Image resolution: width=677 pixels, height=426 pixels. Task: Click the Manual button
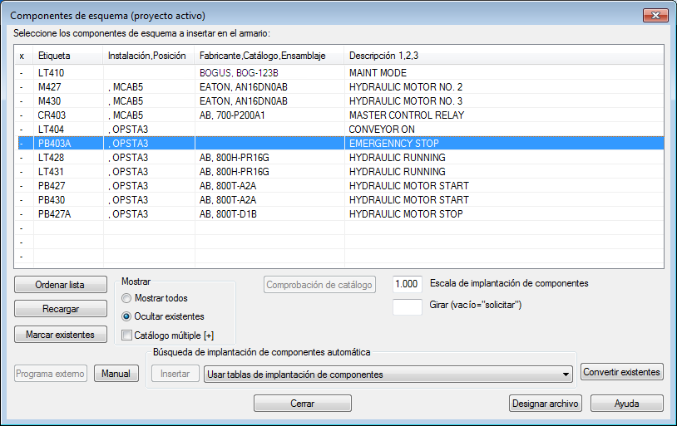[116, 374]
